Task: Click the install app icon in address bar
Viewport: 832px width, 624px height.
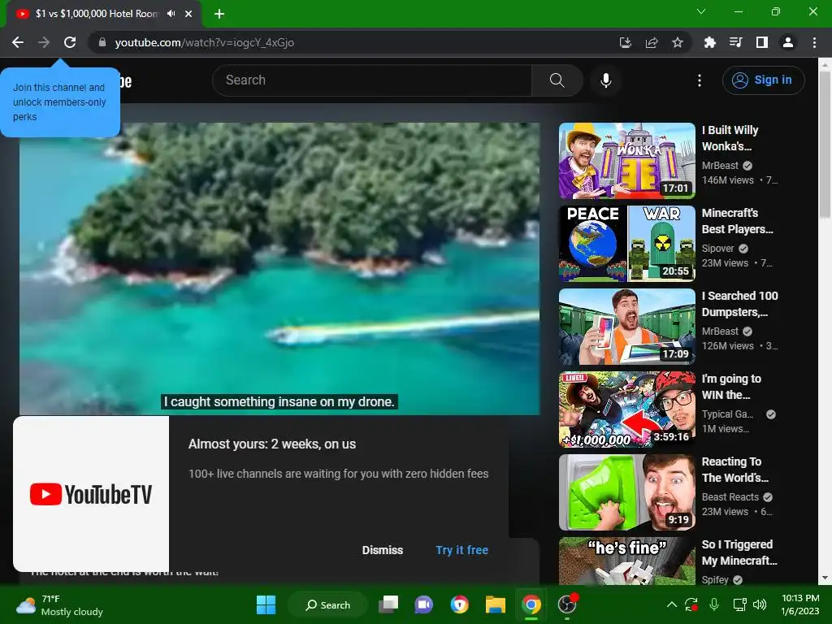Action: pos(626,42)
